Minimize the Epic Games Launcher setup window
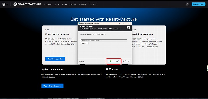The width and height of the screenshot is (208, 99). [119, 23]
